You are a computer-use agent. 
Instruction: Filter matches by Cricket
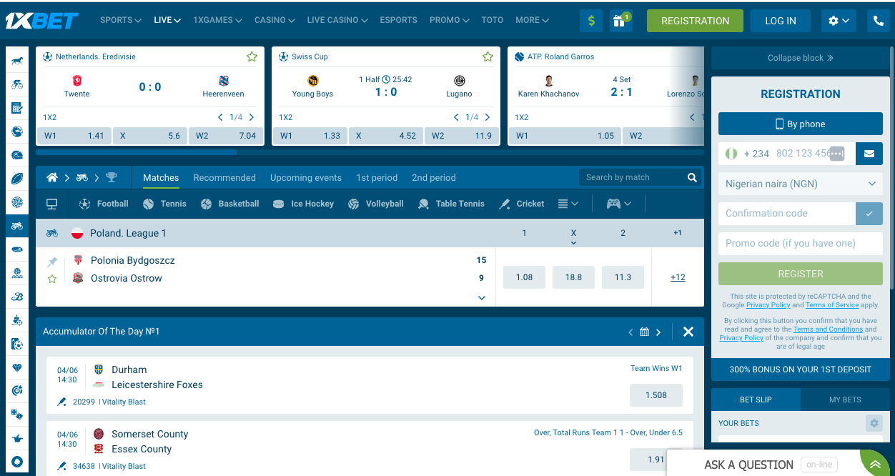[x=522, y=204]
